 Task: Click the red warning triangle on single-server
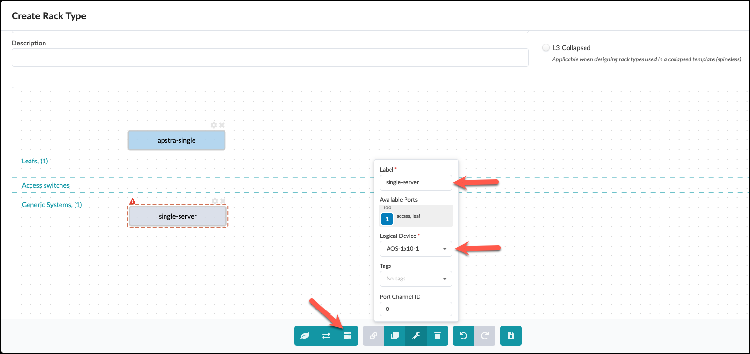coord(133,201)
